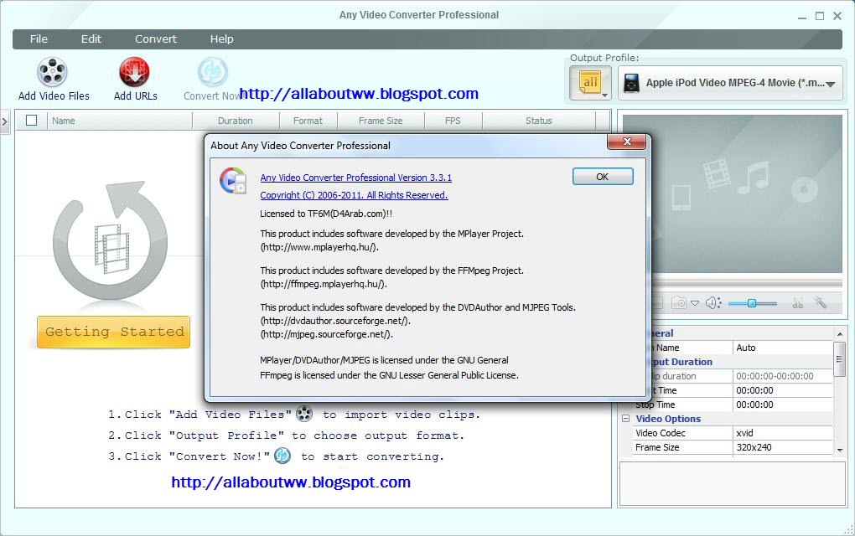This screenshot has width=855, height=536.
Task: Click the Getting Started button
Action: [x=113, y=332]
